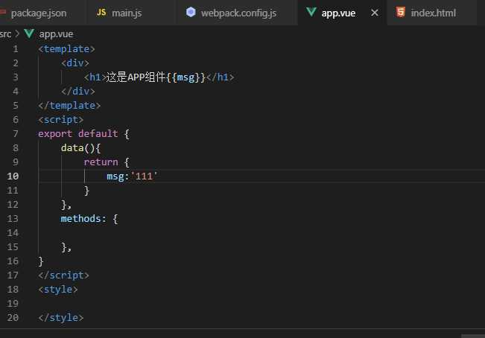
Task: Switch to the package.json tab
Action: point(38,13)
